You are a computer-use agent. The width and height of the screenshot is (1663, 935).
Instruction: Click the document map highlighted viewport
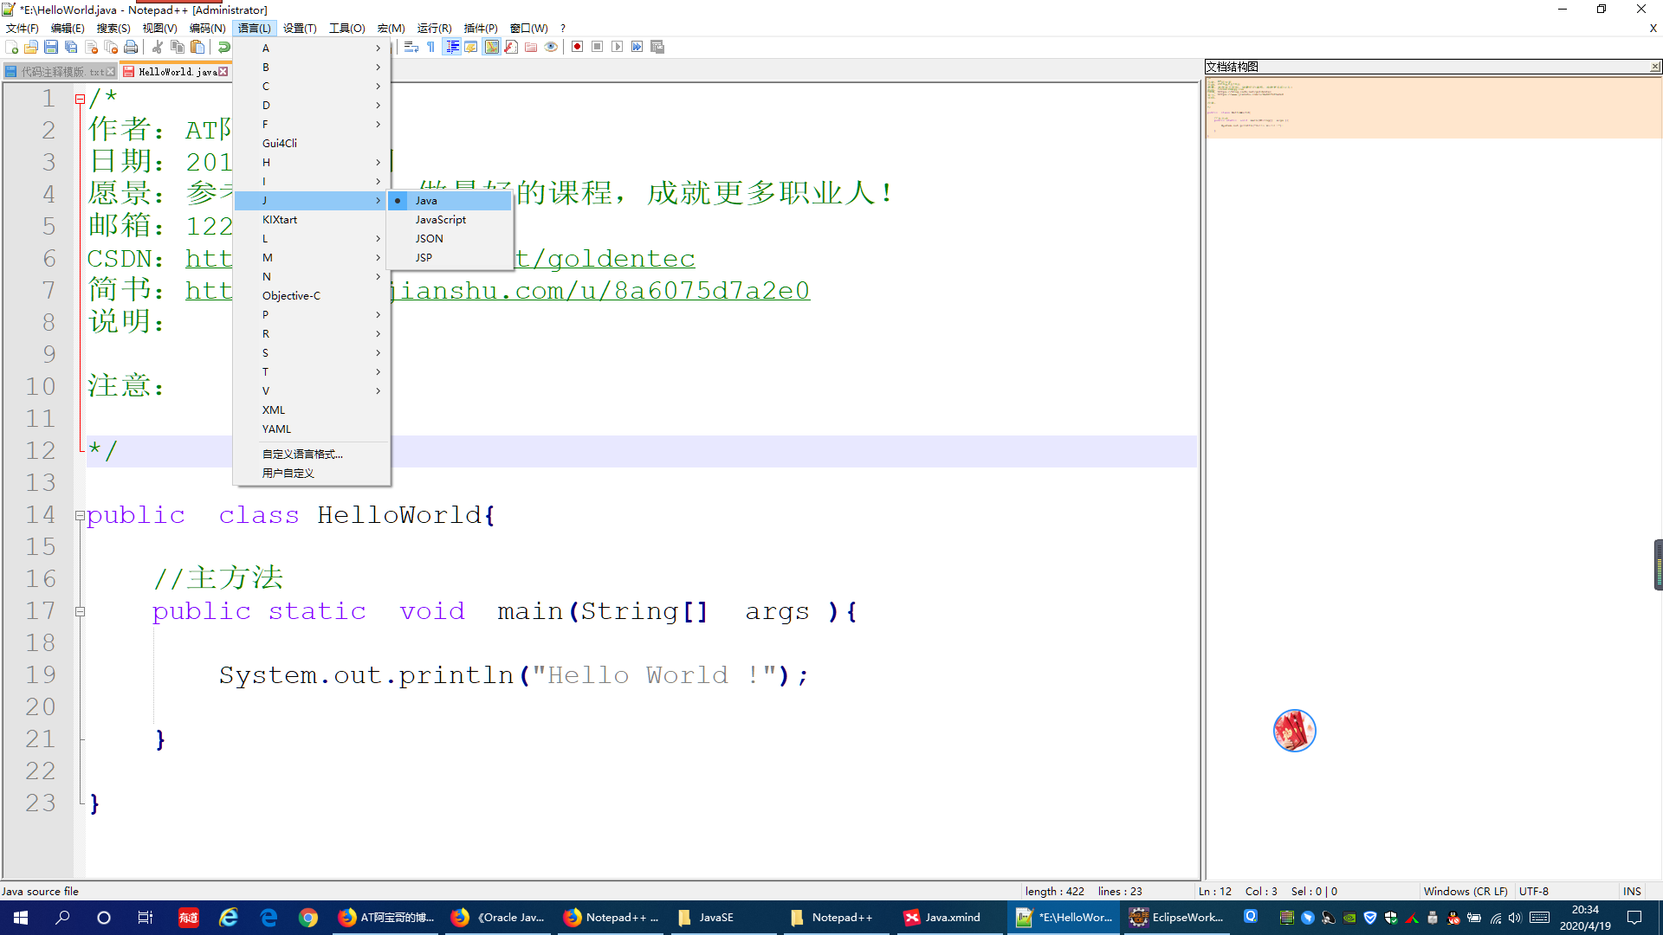coord(1433,107)
